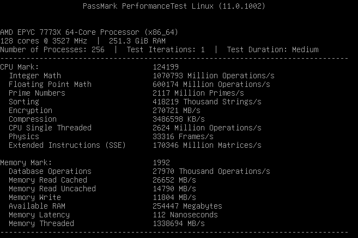The width and height of the screenshot is (358, 238).
Task: Select the CPU Single Threaded label
Action: 50,128
